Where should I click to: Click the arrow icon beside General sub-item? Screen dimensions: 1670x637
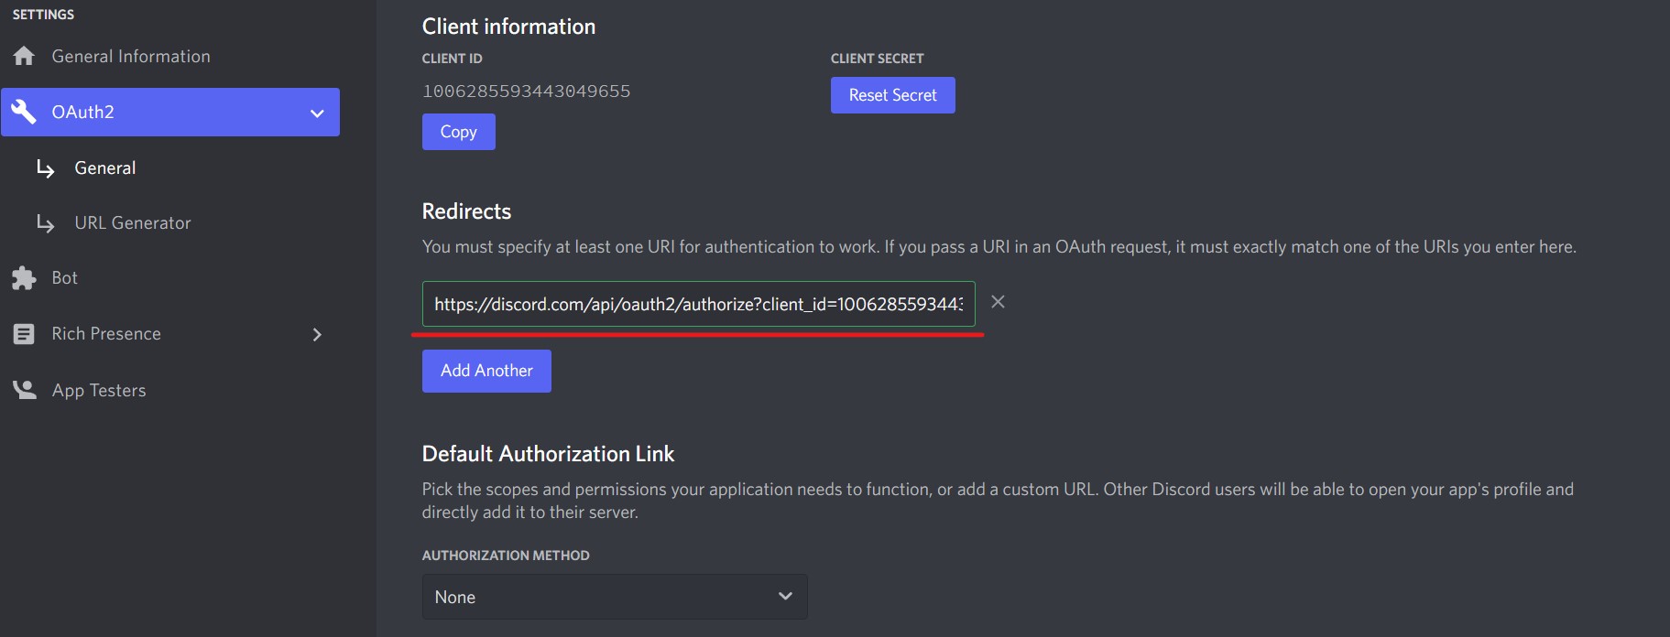(45, 168)
